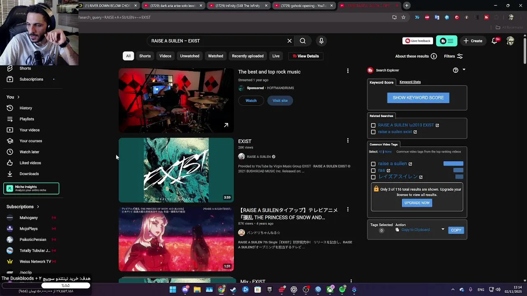Tick the 'raise a suilen' tag checkbox
Image resolution: width=527 pixels, height=296 pixels.
pos(373,164)
